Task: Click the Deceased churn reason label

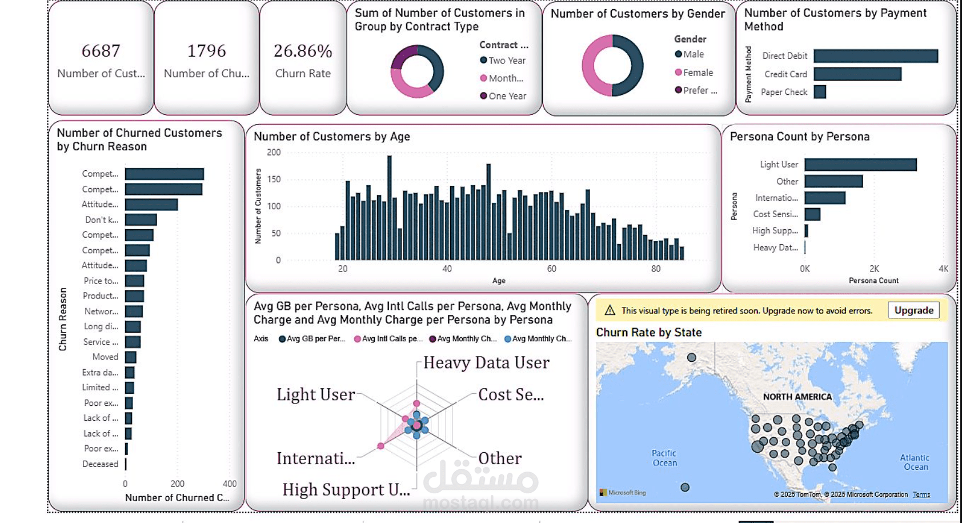Action: pyautogui.click(x=100, y=464)
